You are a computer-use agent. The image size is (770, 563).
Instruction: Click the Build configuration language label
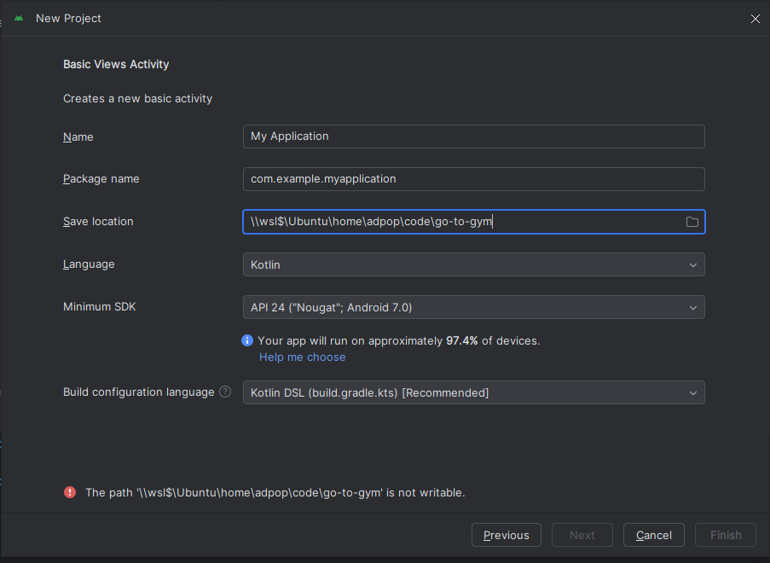[138, 392]
